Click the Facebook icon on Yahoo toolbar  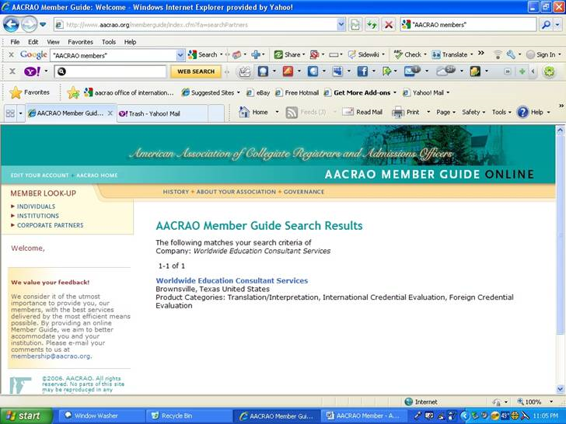pyautogui.click(x=362, y=71)
